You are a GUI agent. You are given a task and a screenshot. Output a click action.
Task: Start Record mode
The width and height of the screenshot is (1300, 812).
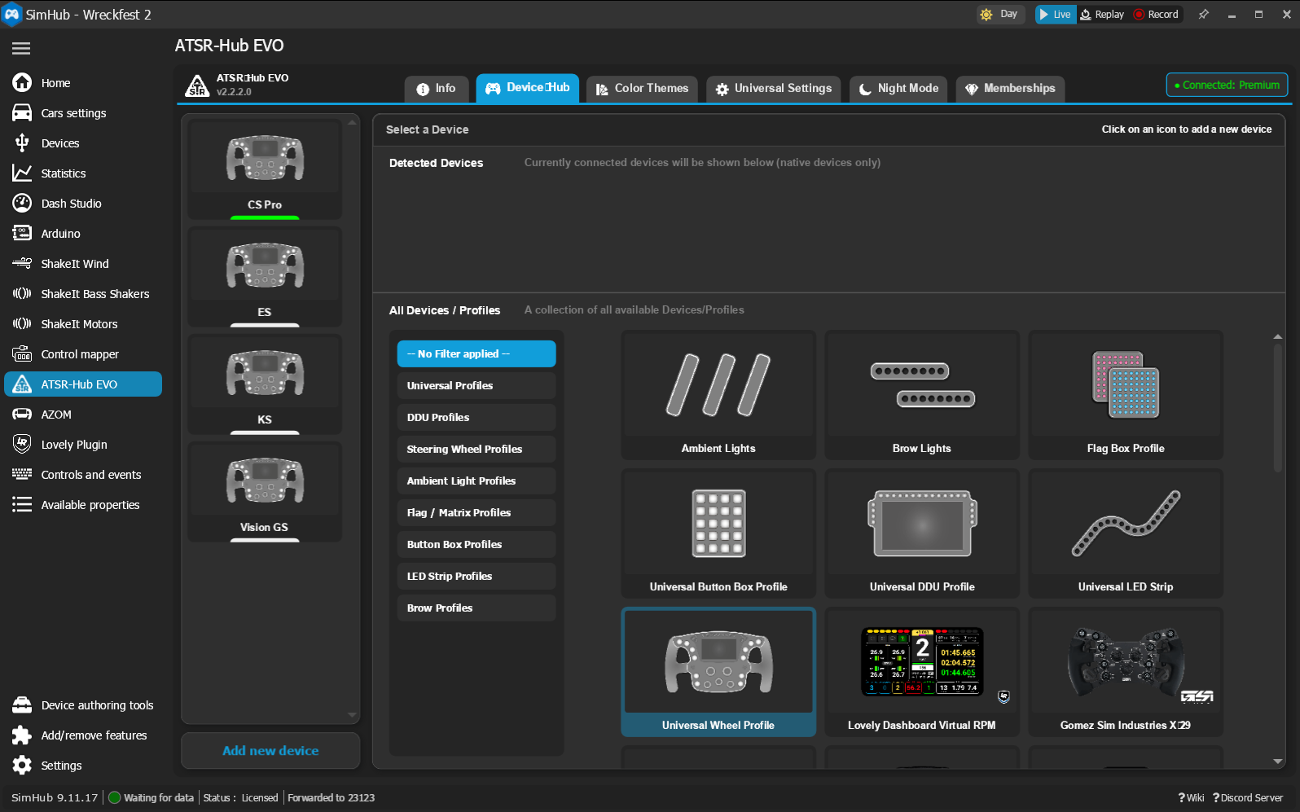tap(1156, 15)
